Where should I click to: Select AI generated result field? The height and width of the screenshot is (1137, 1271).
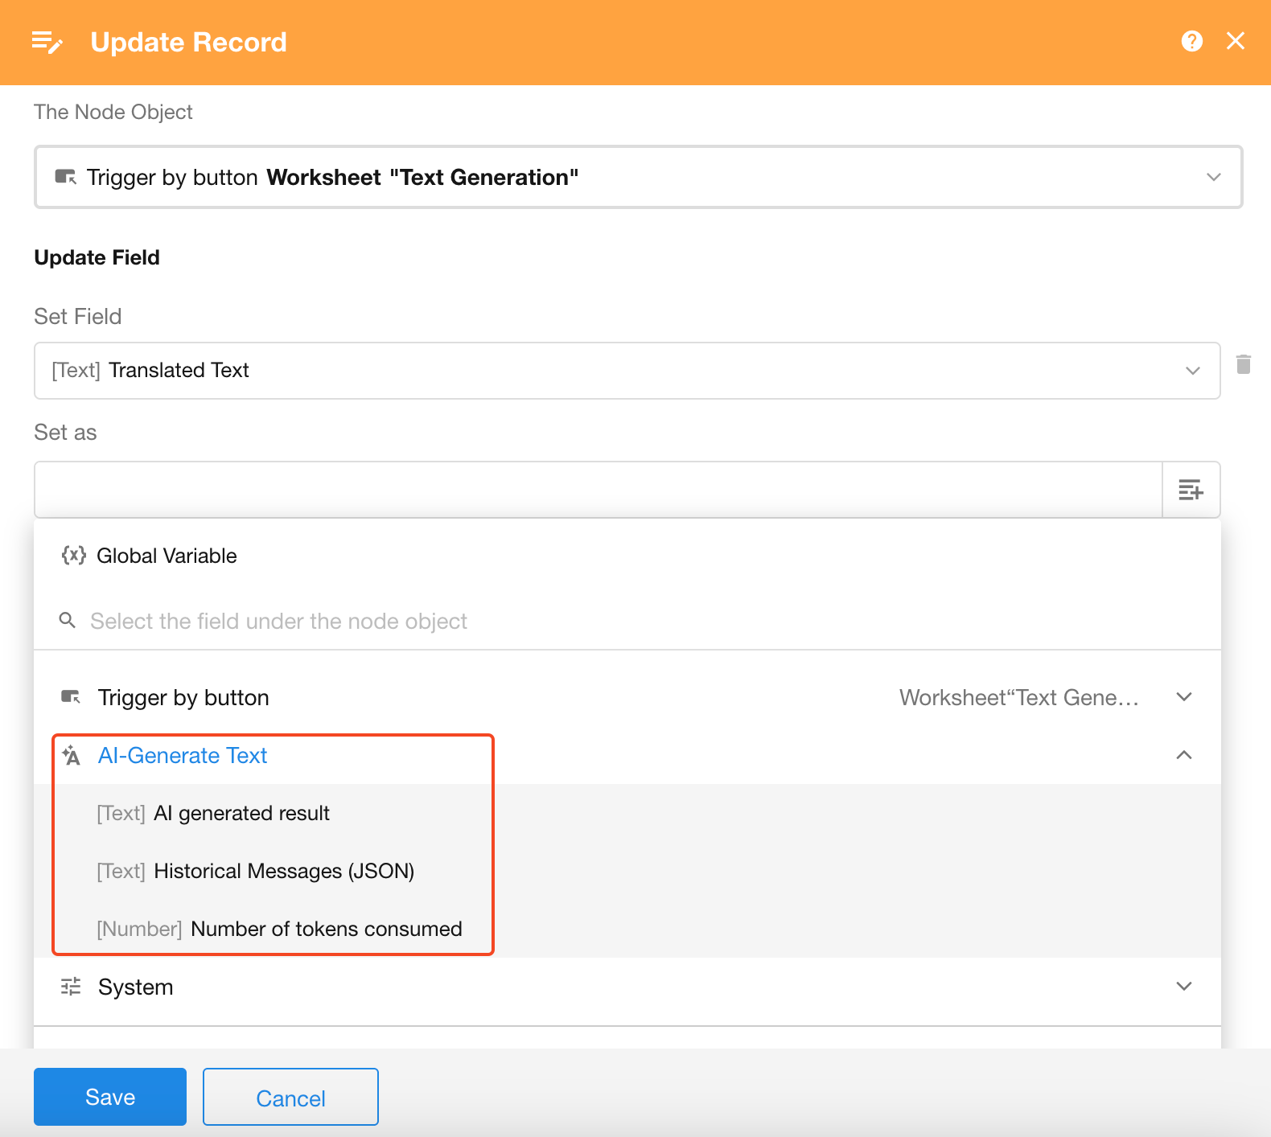241,814
